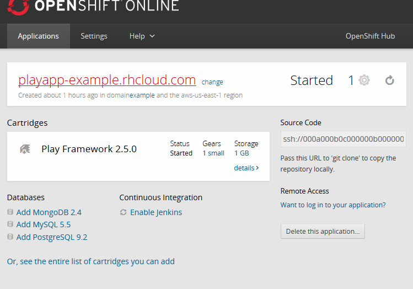Select the ssh source code URL field

pos(343,139)
